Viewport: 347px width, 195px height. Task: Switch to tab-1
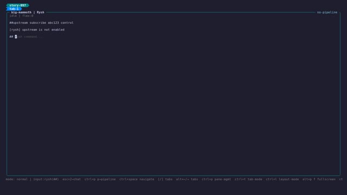[x=14, y=9]
